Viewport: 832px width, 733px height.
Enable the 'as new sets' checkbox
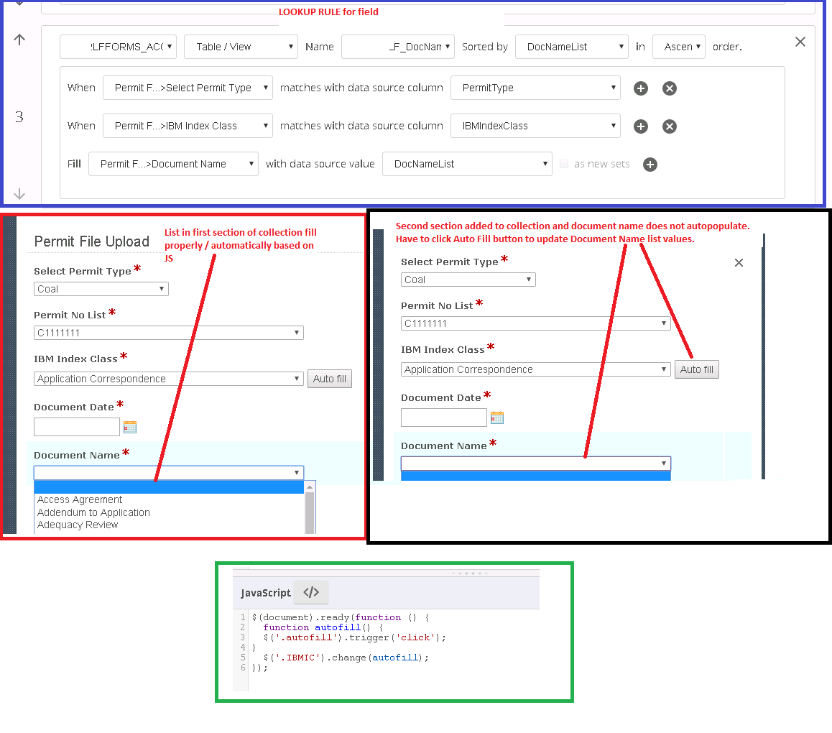pos(564,164)
